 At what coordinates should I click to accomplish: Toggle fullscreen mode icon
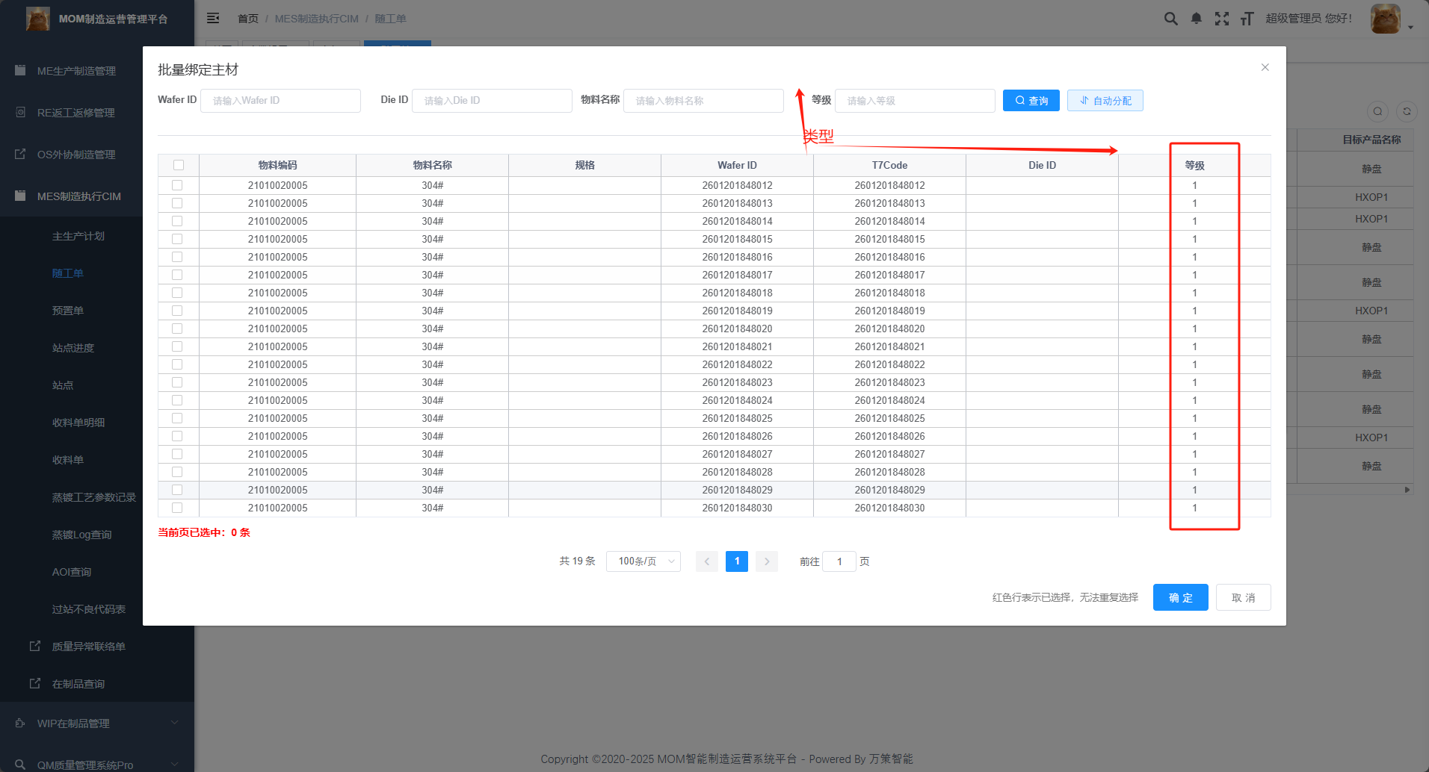[x=1222, y=19]
